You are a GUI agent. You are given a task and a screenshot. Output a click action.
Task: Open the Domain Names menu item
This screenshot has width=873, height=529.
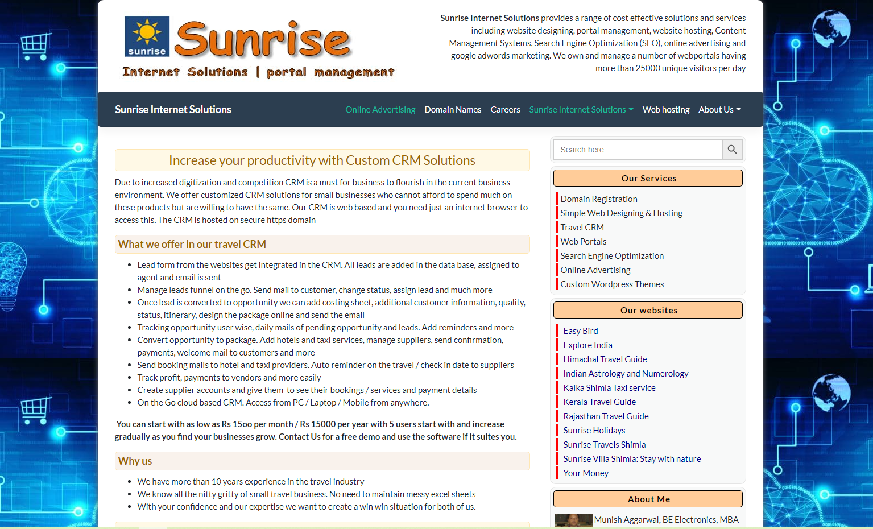pos(453,110)
